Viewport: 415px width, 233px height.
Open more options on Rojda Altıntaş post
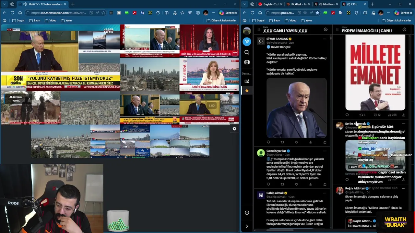click(x=403, y=188)
